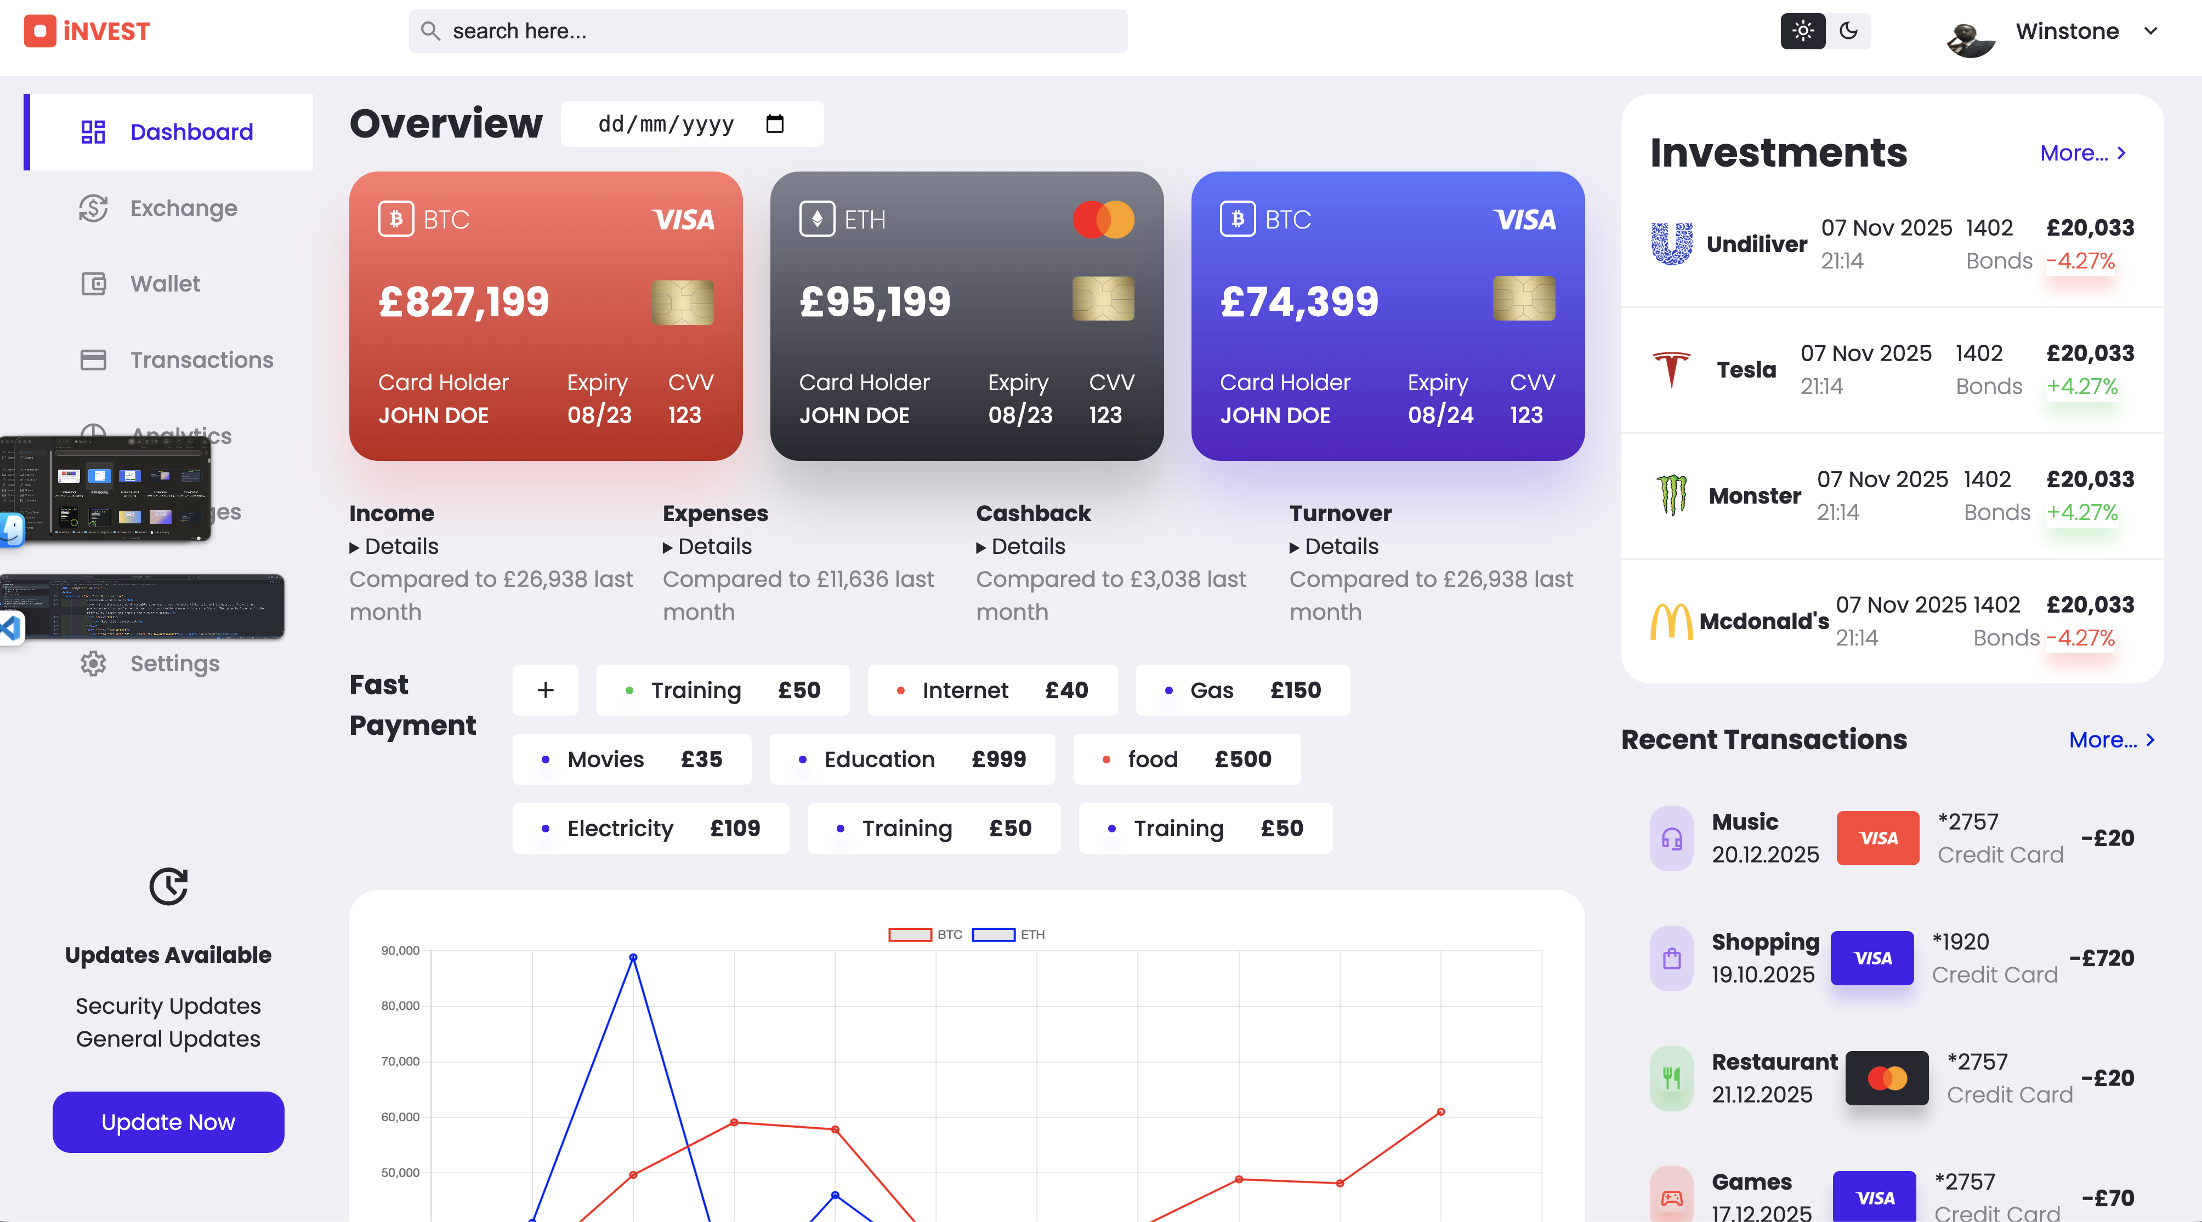Open Transactions in the sidebar
Image resolution: width=2202 pixels, height=1222 pixels.
point(168,360)
